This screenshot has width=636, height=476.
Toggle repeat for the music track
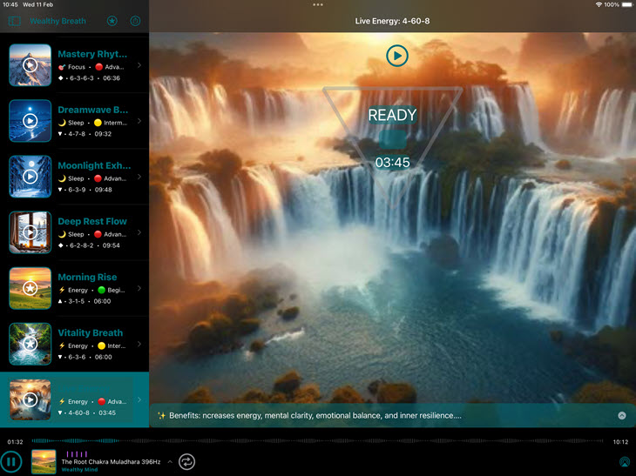coord(186,461)
